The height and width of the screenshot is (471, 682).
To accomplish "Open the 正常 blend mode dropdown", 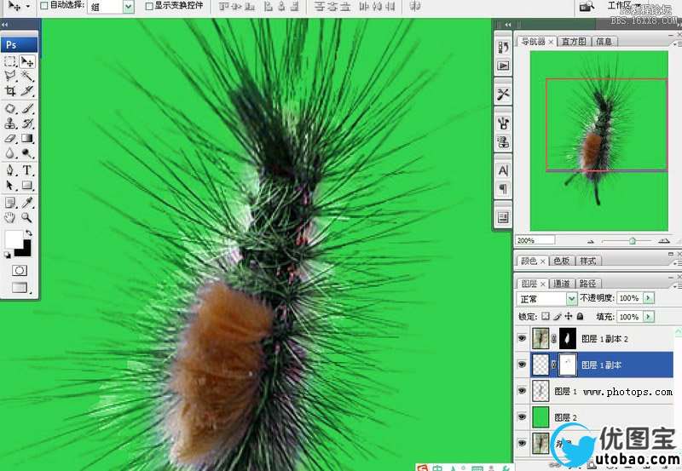I will pyautogui.click(x=571, y=298).
